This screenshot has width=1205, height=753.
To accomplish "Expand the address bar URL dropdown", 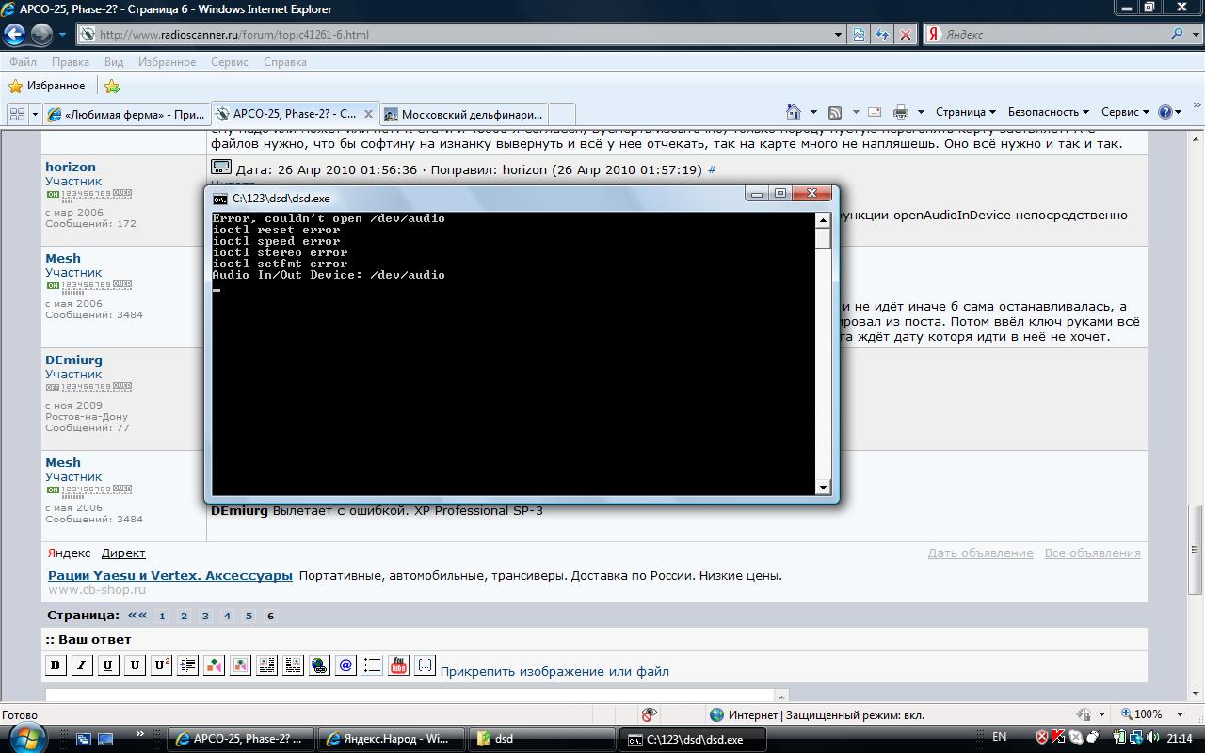I will coord(838,34).
